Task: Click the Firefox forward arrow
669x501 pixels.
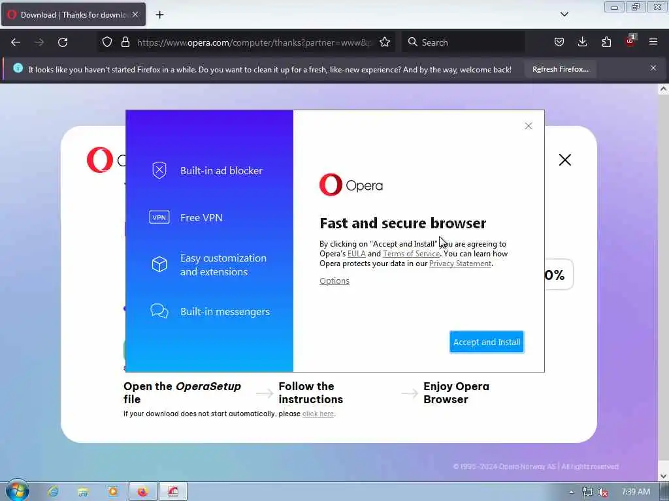Action: click(x=39, y=42)
